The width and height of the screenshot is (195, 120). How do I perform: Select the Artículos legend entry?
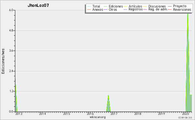coord(135,6)
